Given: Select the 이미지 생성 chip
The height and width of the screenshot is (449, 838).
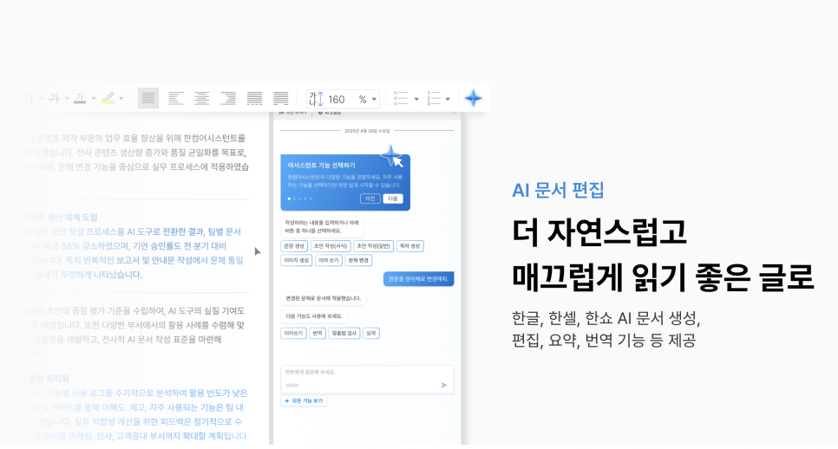Looking at the screenshot, I should [x=297, y=261].
